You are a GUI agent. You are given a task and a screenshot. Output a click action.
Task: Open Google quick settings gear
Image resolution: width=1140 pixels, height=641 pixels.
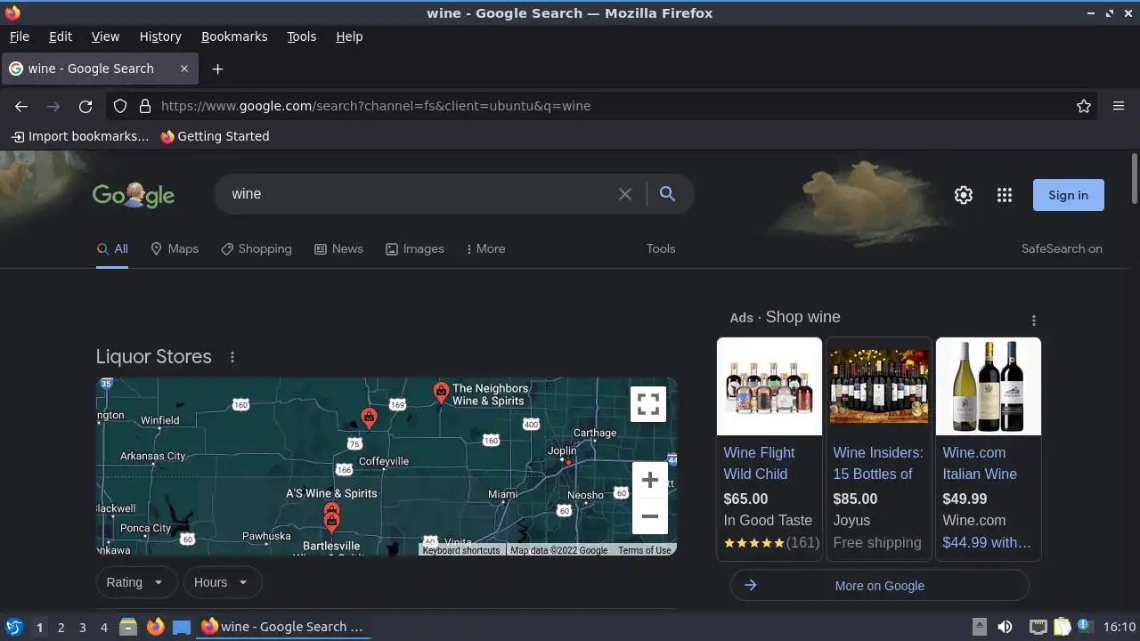[x=964, y=195]
